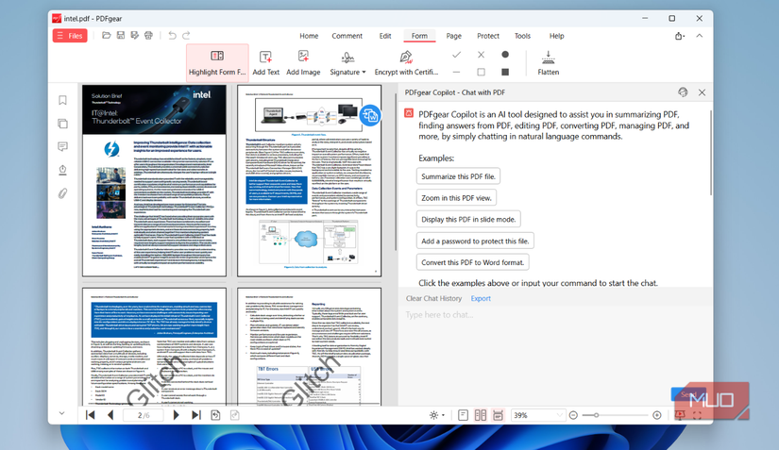Click the zoom out minus button

click(573, 415)
